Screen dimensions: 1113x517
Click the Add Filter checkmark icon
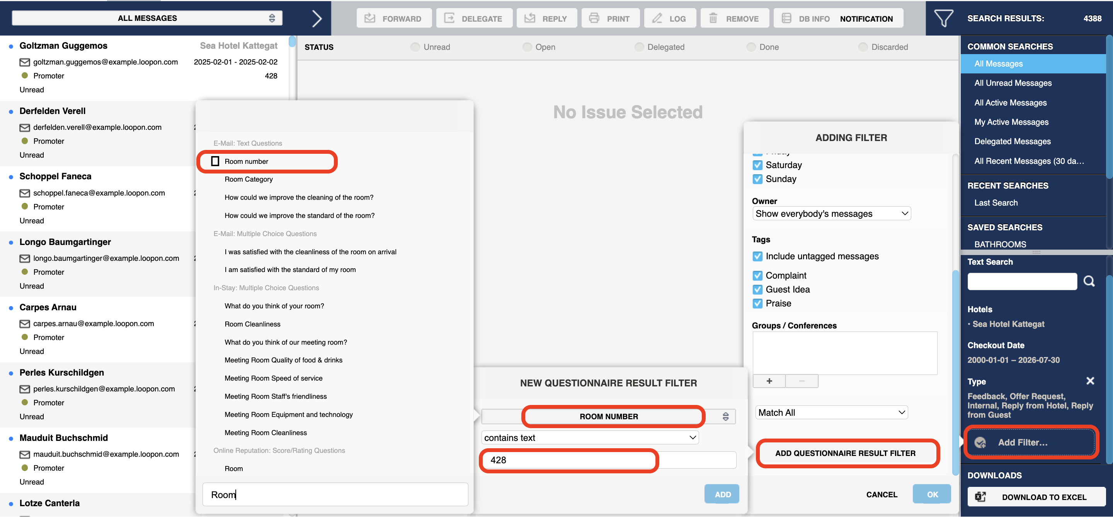click(x=980, y=442)
